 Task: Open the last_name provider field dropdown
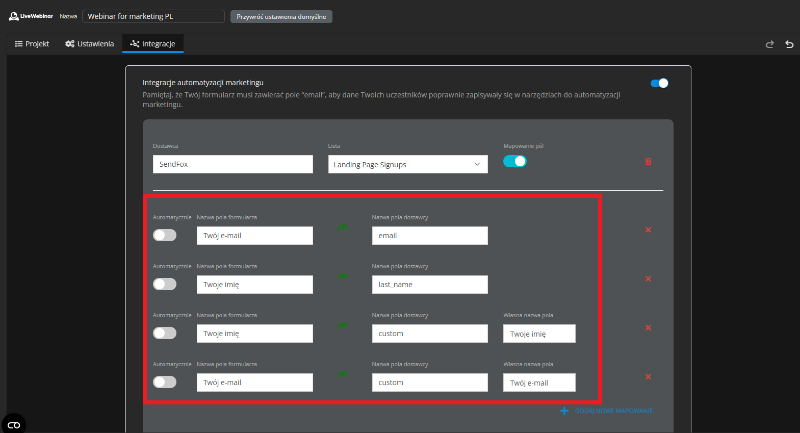click(429, 285)
